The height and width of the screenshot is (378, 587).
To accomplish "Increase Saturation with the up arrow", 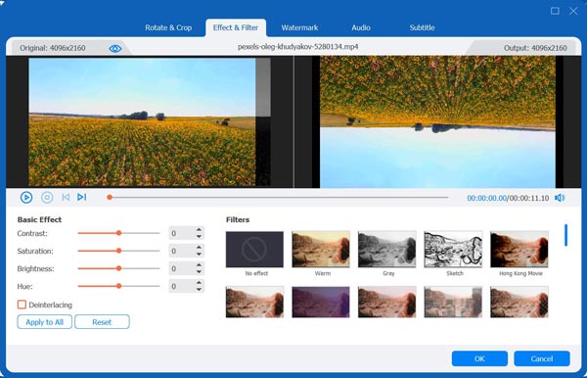I will click(x=199, y=247).
